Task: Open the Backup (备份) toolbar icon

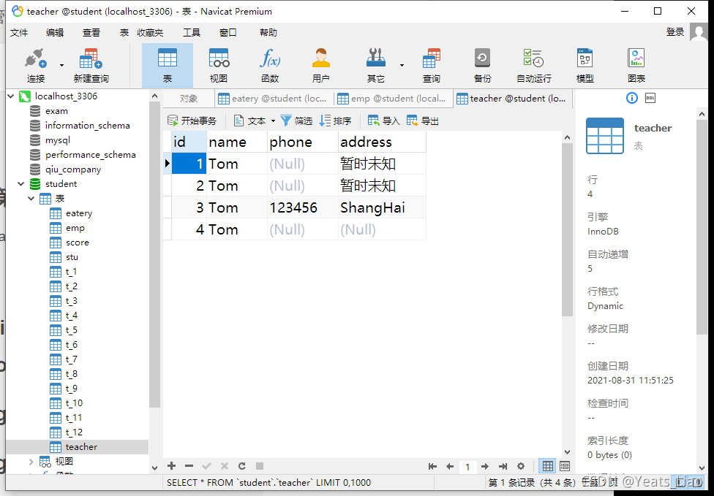Action: tap(482, 66)
